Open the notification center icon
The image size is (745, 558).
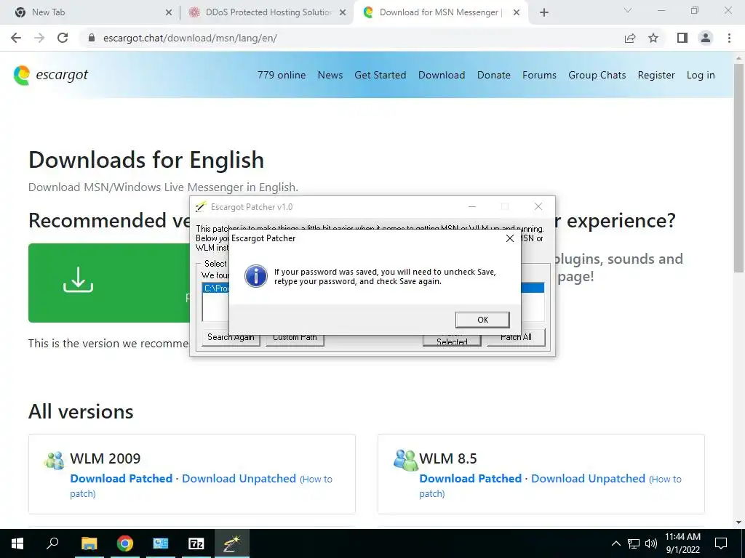coord(721,543)
